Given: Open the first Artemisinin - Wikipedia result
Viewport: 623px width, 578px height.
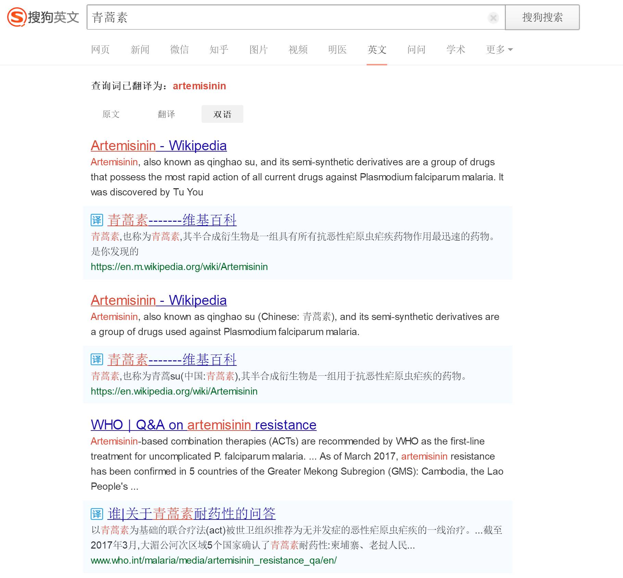Looking at the screenshot, I should tap(158, 145).
